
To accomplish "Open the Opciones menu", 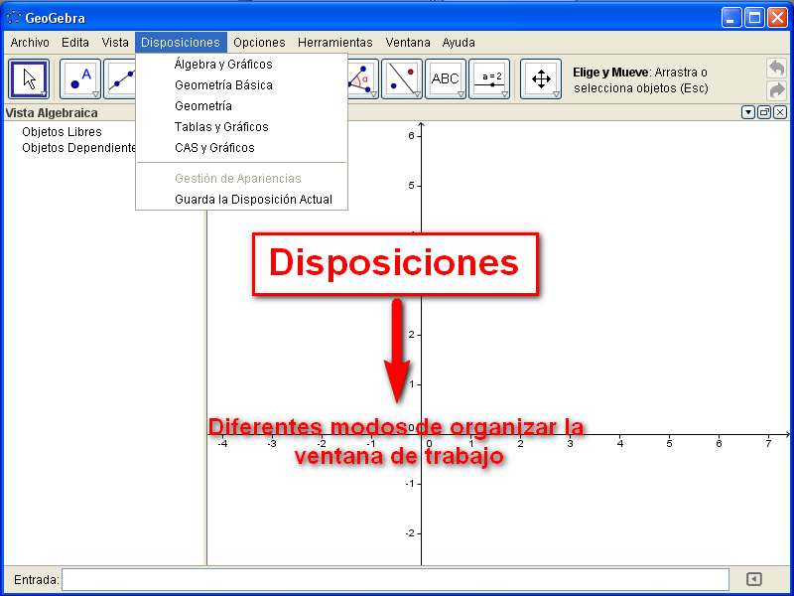I will (x=259, y=43).
